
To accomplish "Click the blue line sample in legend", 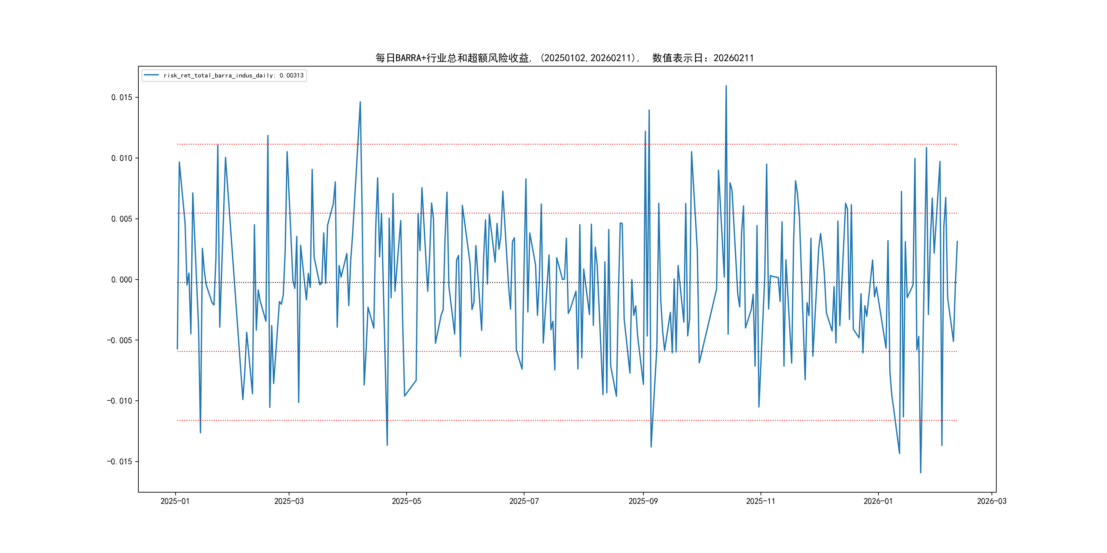I will tap(151, 75).
